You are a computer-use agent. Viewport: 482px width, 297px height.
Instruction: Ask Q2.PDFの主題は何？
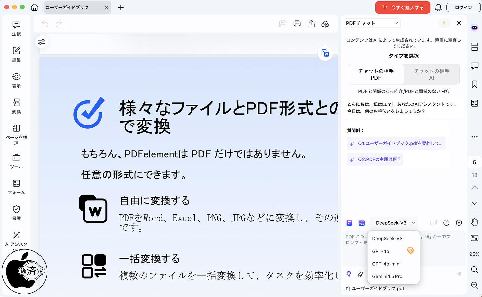[x=375, y=159]
